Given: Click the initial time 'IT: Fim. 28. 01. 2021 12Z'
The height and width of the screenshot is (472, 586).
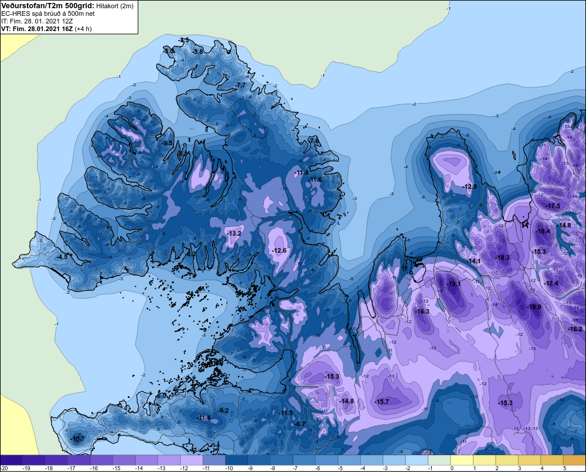Looking at the screenshot, I should click(x=37, y=21).
